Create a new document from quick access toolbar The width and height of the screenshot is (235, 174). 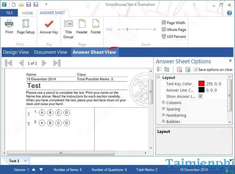tap(14, 4)
